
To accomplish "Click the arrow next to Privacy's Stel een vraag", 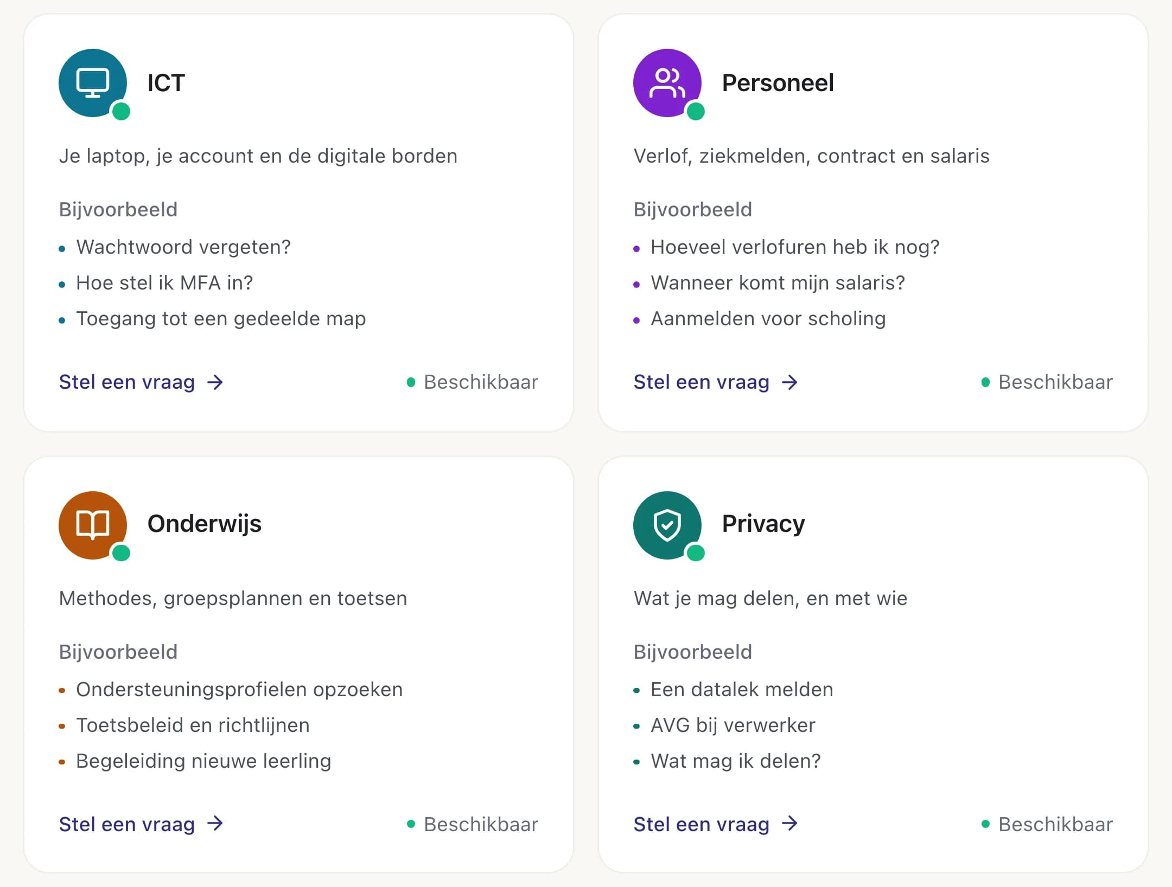I will [790, 824].
